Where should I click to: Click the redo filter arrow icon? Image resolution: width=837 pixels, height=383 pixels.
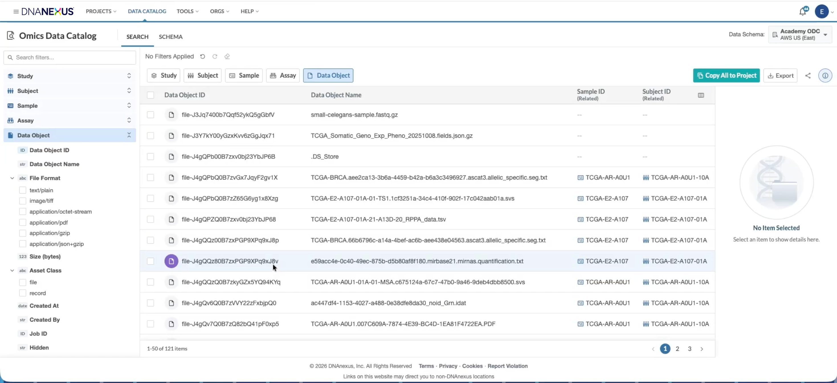point(215,56)
